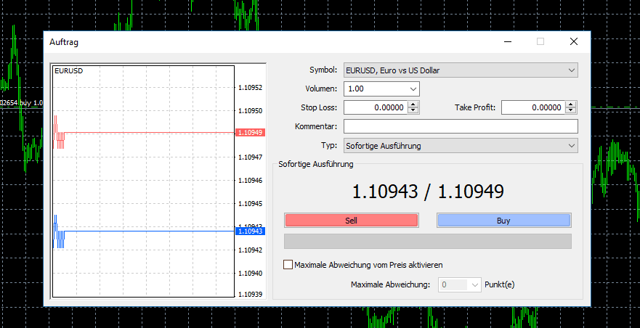Screen dimensions: 640x328
Task: Click the price axis value 1.10952
Action: click(250, 88)
